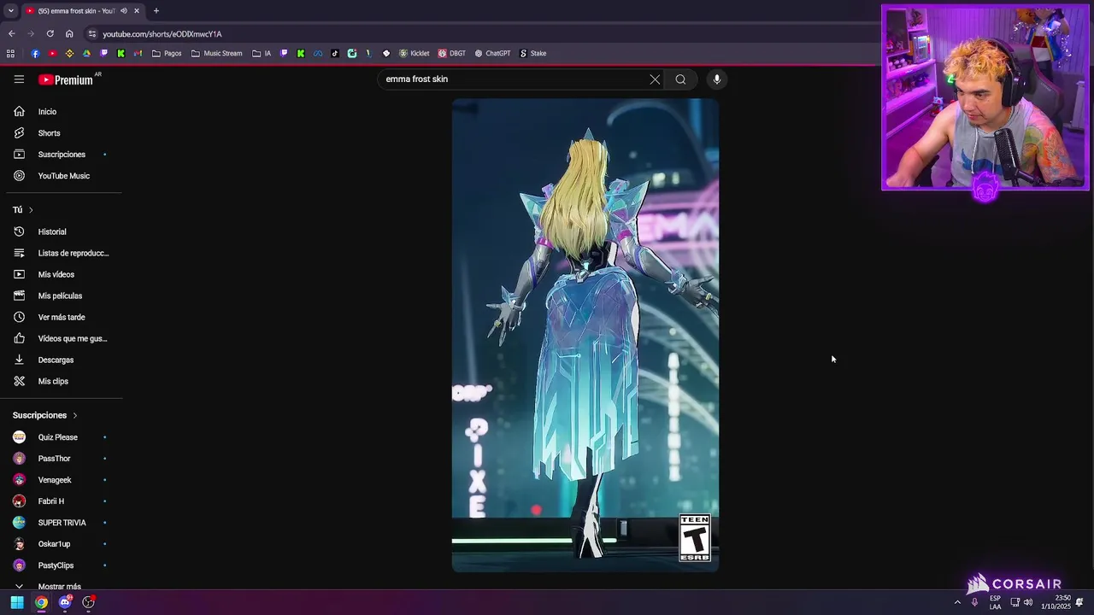
Task: Open the Pagos bookmarks folder
Action: coord(167,53)
